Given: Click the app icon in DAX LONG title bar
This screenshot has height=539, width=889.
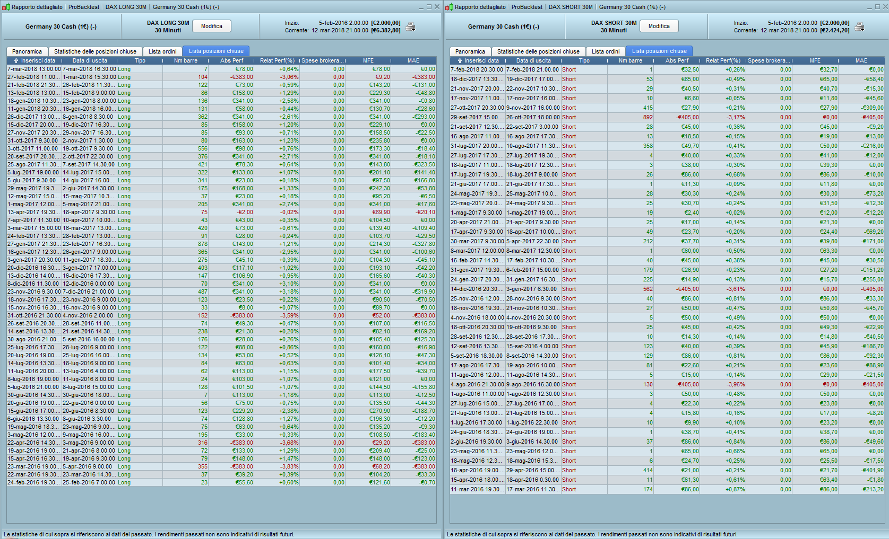Looking at the screenshot, I should (6, 7).
